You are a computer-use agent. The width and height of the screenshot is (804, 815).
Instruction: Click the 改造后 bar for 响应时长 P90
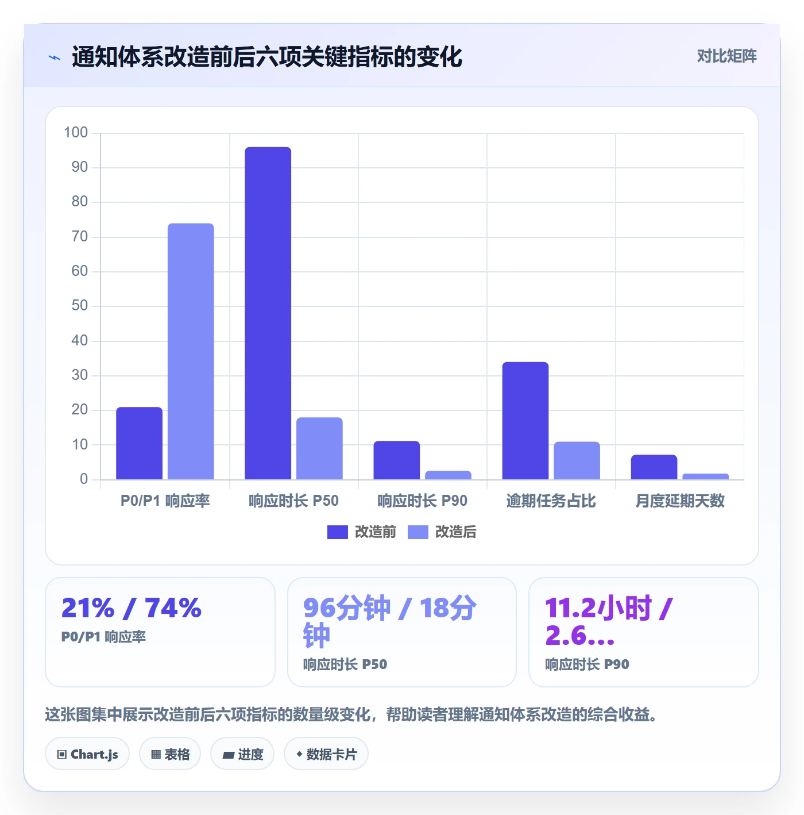tap(448, 475)
